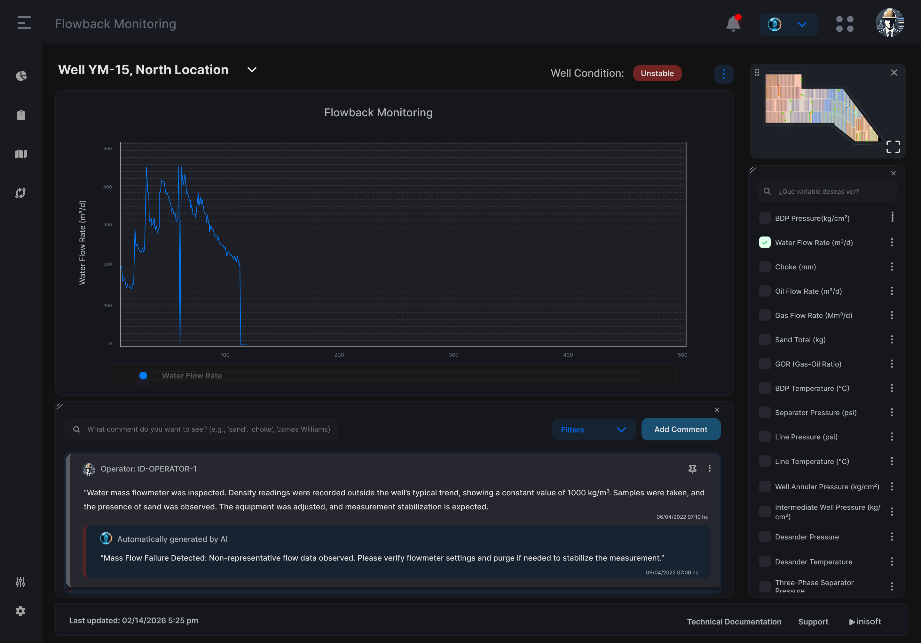Close the minimap panel

(x=894, y=73)
